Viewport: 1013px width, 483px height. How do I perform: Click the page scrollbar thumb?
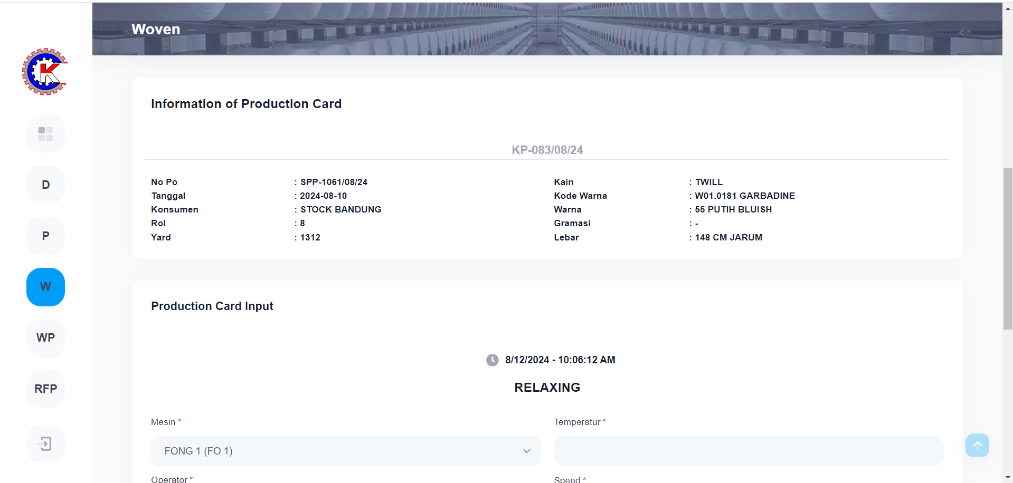[1008, 248]
